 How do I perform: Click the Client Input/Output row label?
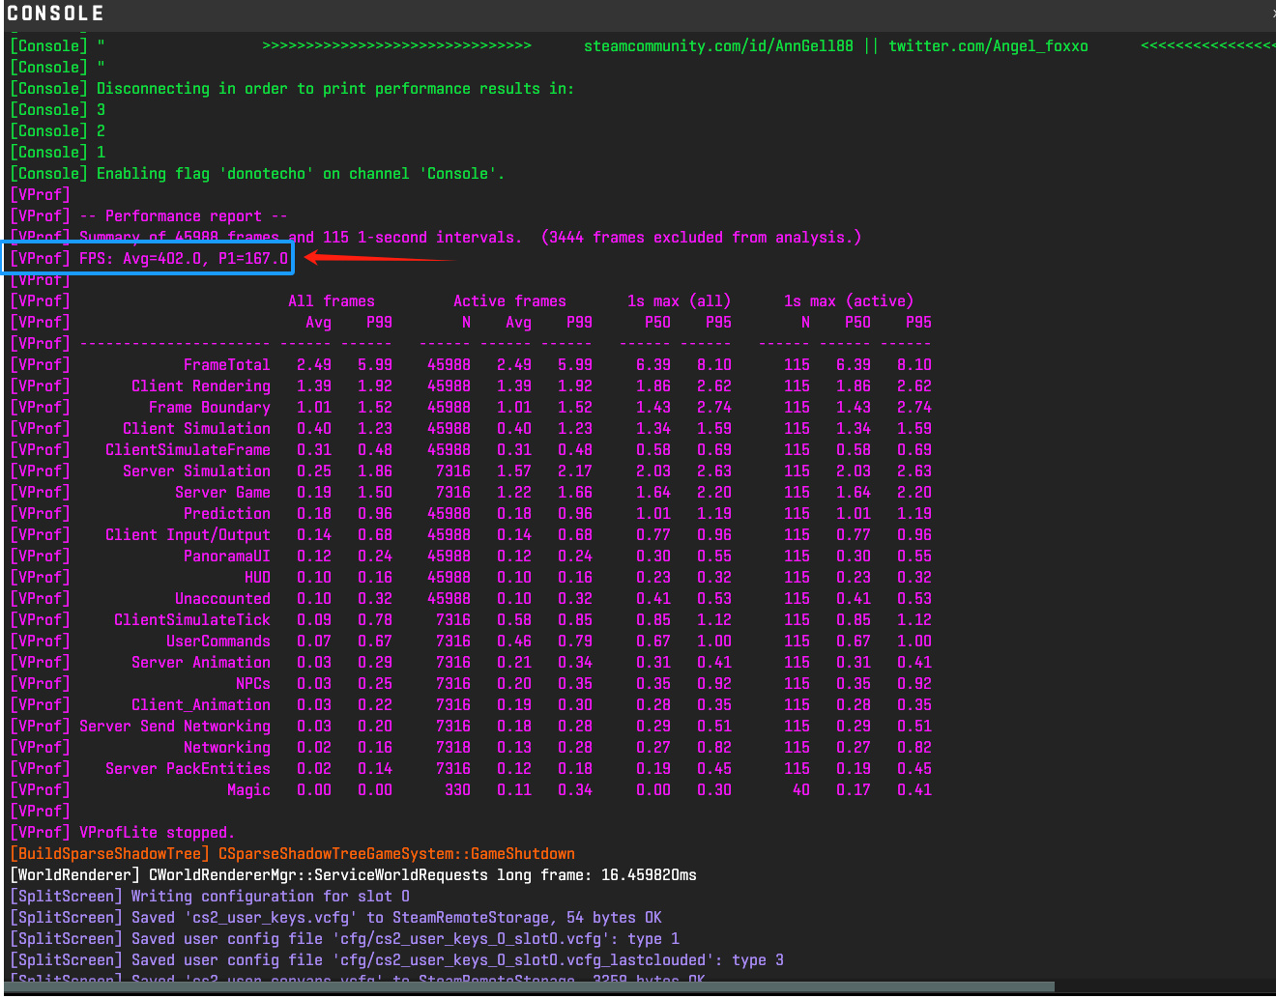pos(188,535)
